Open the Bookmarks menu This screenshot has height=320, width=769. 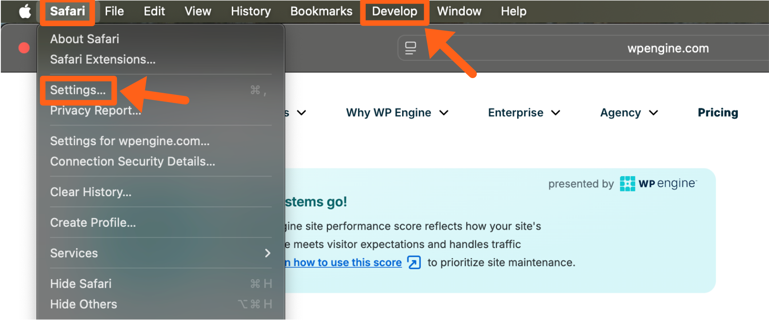(321, 11)
